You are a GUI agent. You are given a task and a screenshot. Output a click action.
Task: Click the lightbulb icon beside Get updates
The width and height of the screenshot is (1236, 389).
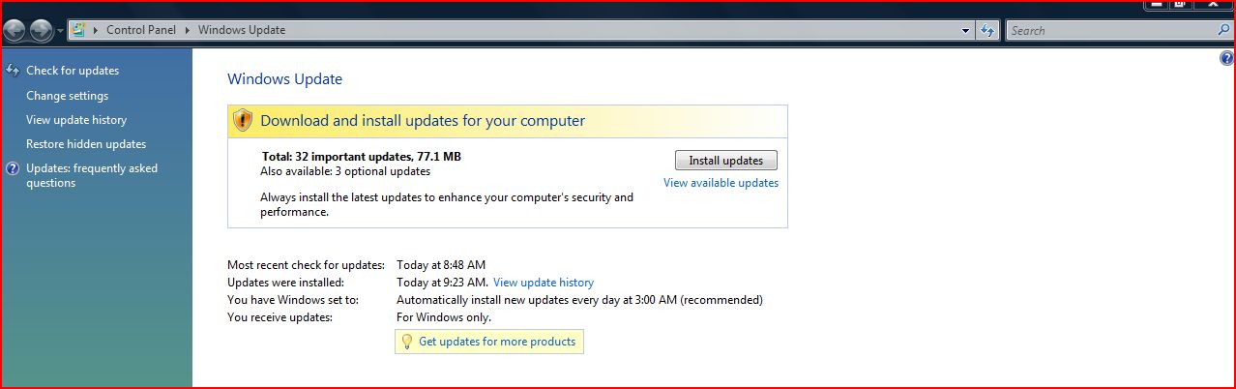pos(407,342)
